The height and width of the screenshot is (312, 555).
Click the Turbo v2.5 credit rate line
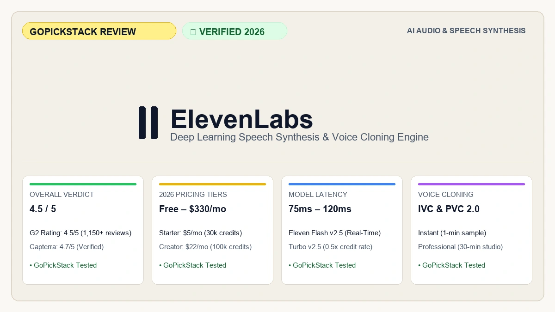(x=330, y=247)
